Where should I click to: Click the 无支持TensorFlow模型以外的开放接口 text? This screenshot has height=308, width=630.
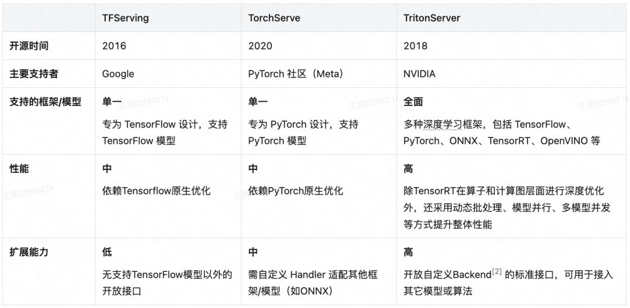167,282
